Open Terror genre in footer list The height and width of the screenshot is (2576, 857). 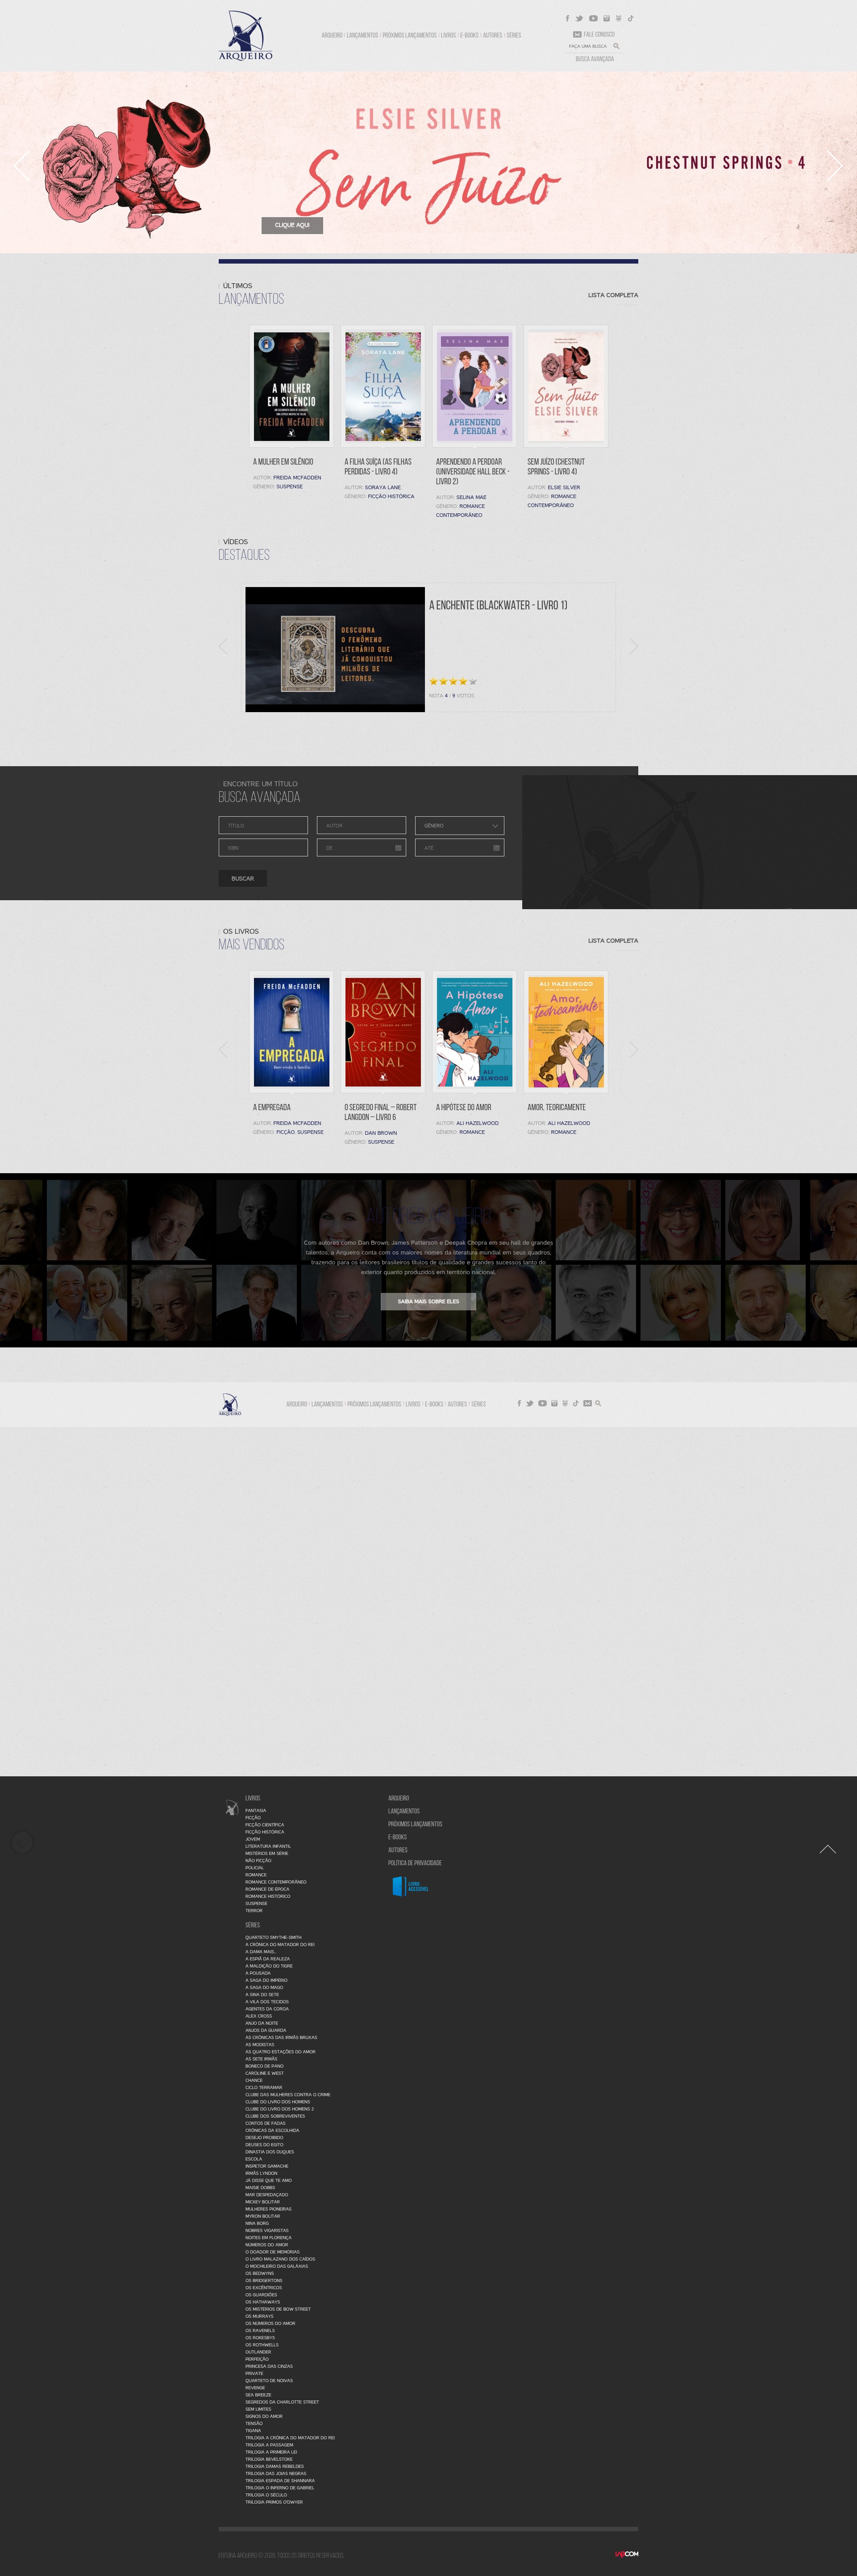[254, 1911]
